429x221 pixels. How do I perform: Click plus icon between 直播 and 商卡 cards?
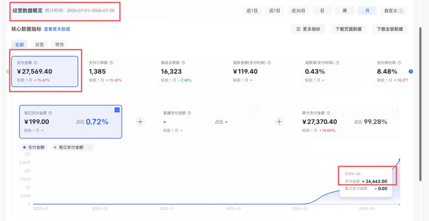pos(279,122)
